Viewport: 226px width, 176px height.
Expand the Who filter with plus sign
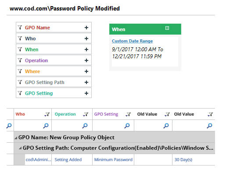tap(86, 39)
